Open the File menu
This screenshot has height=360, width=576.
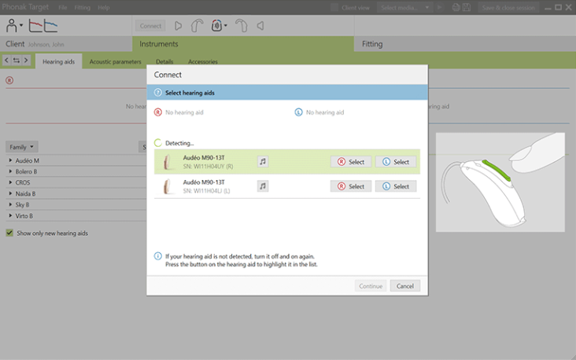(x=63, y=7)
